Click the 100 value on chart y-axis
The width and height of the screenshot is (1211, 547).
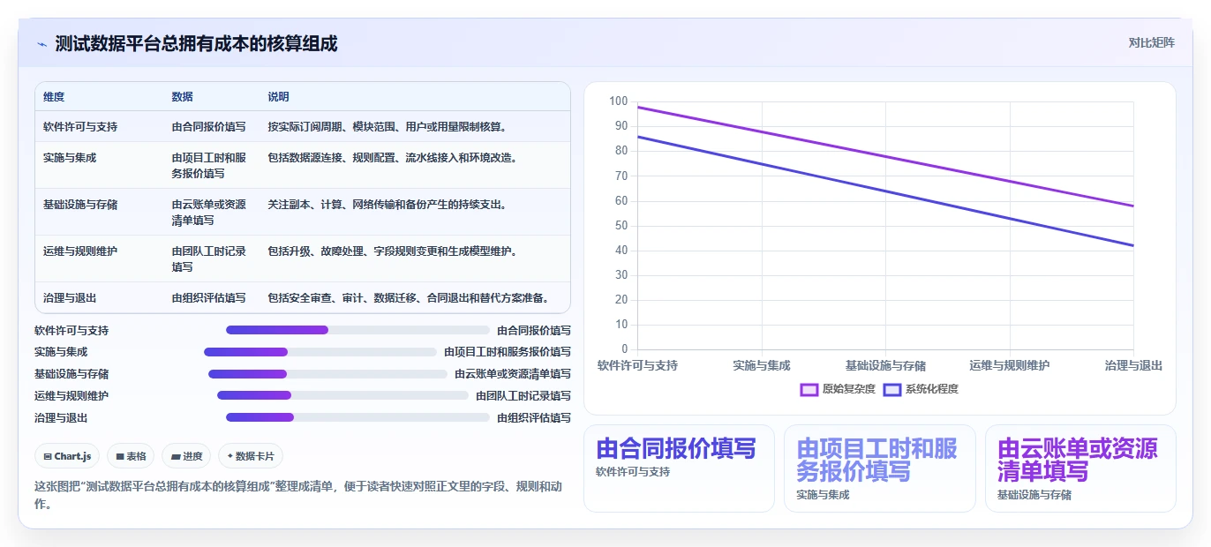click(x=618, y=101)
